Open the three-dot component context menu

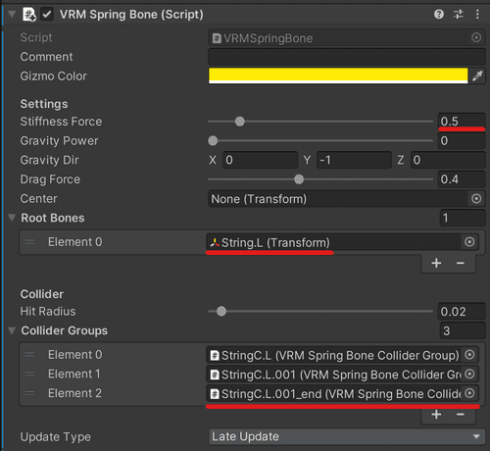click(x=477, y=14)
